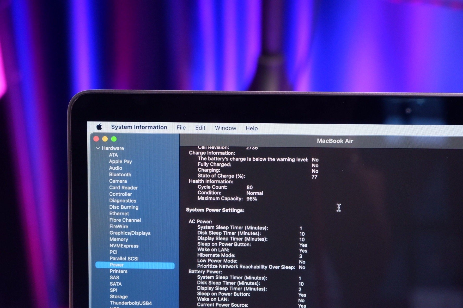Click the State of Charge value 77
463x308 pixels.
click(314, 177)
